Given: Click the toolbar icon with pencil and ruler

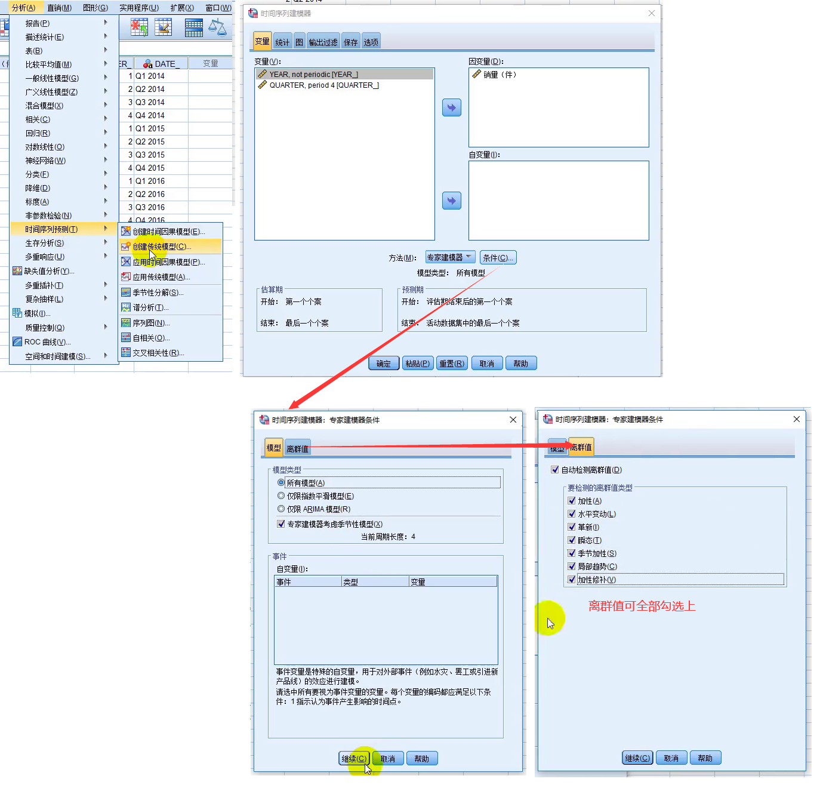Looking at the screenshot, I should click(163, 27).
